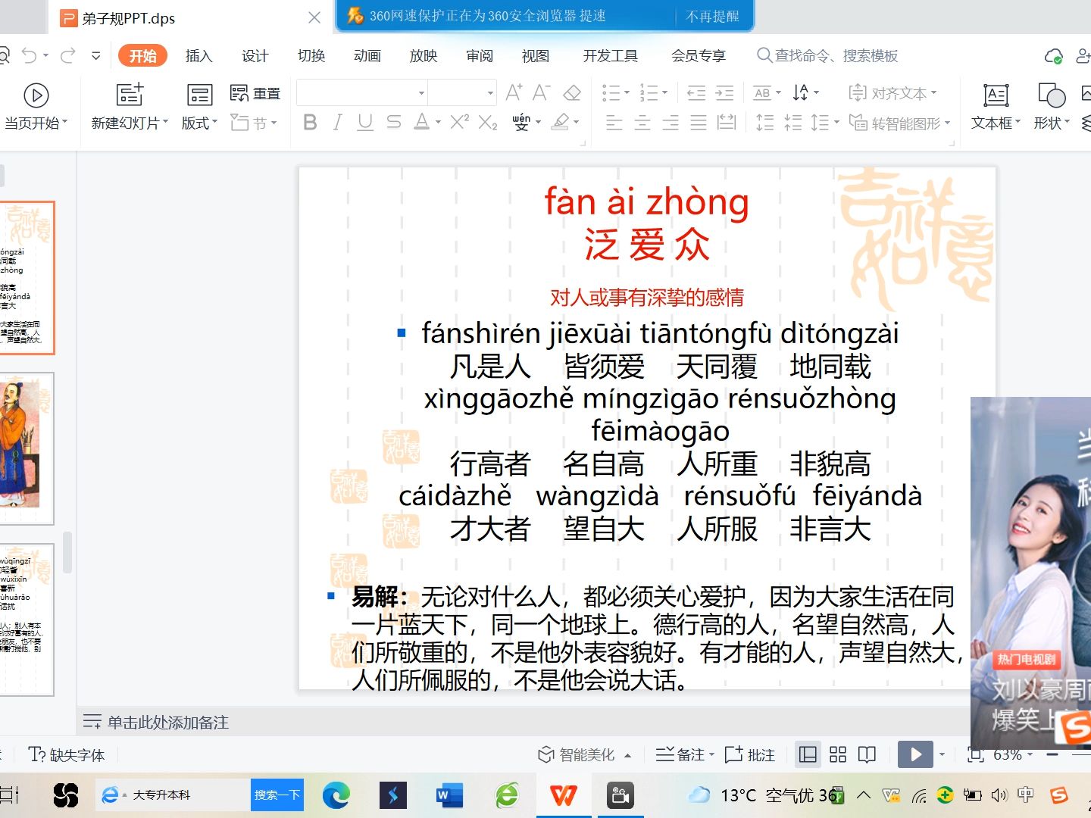
Task: Expand the Layout (版式) dropdown
Action: click(x=200, y=123)
